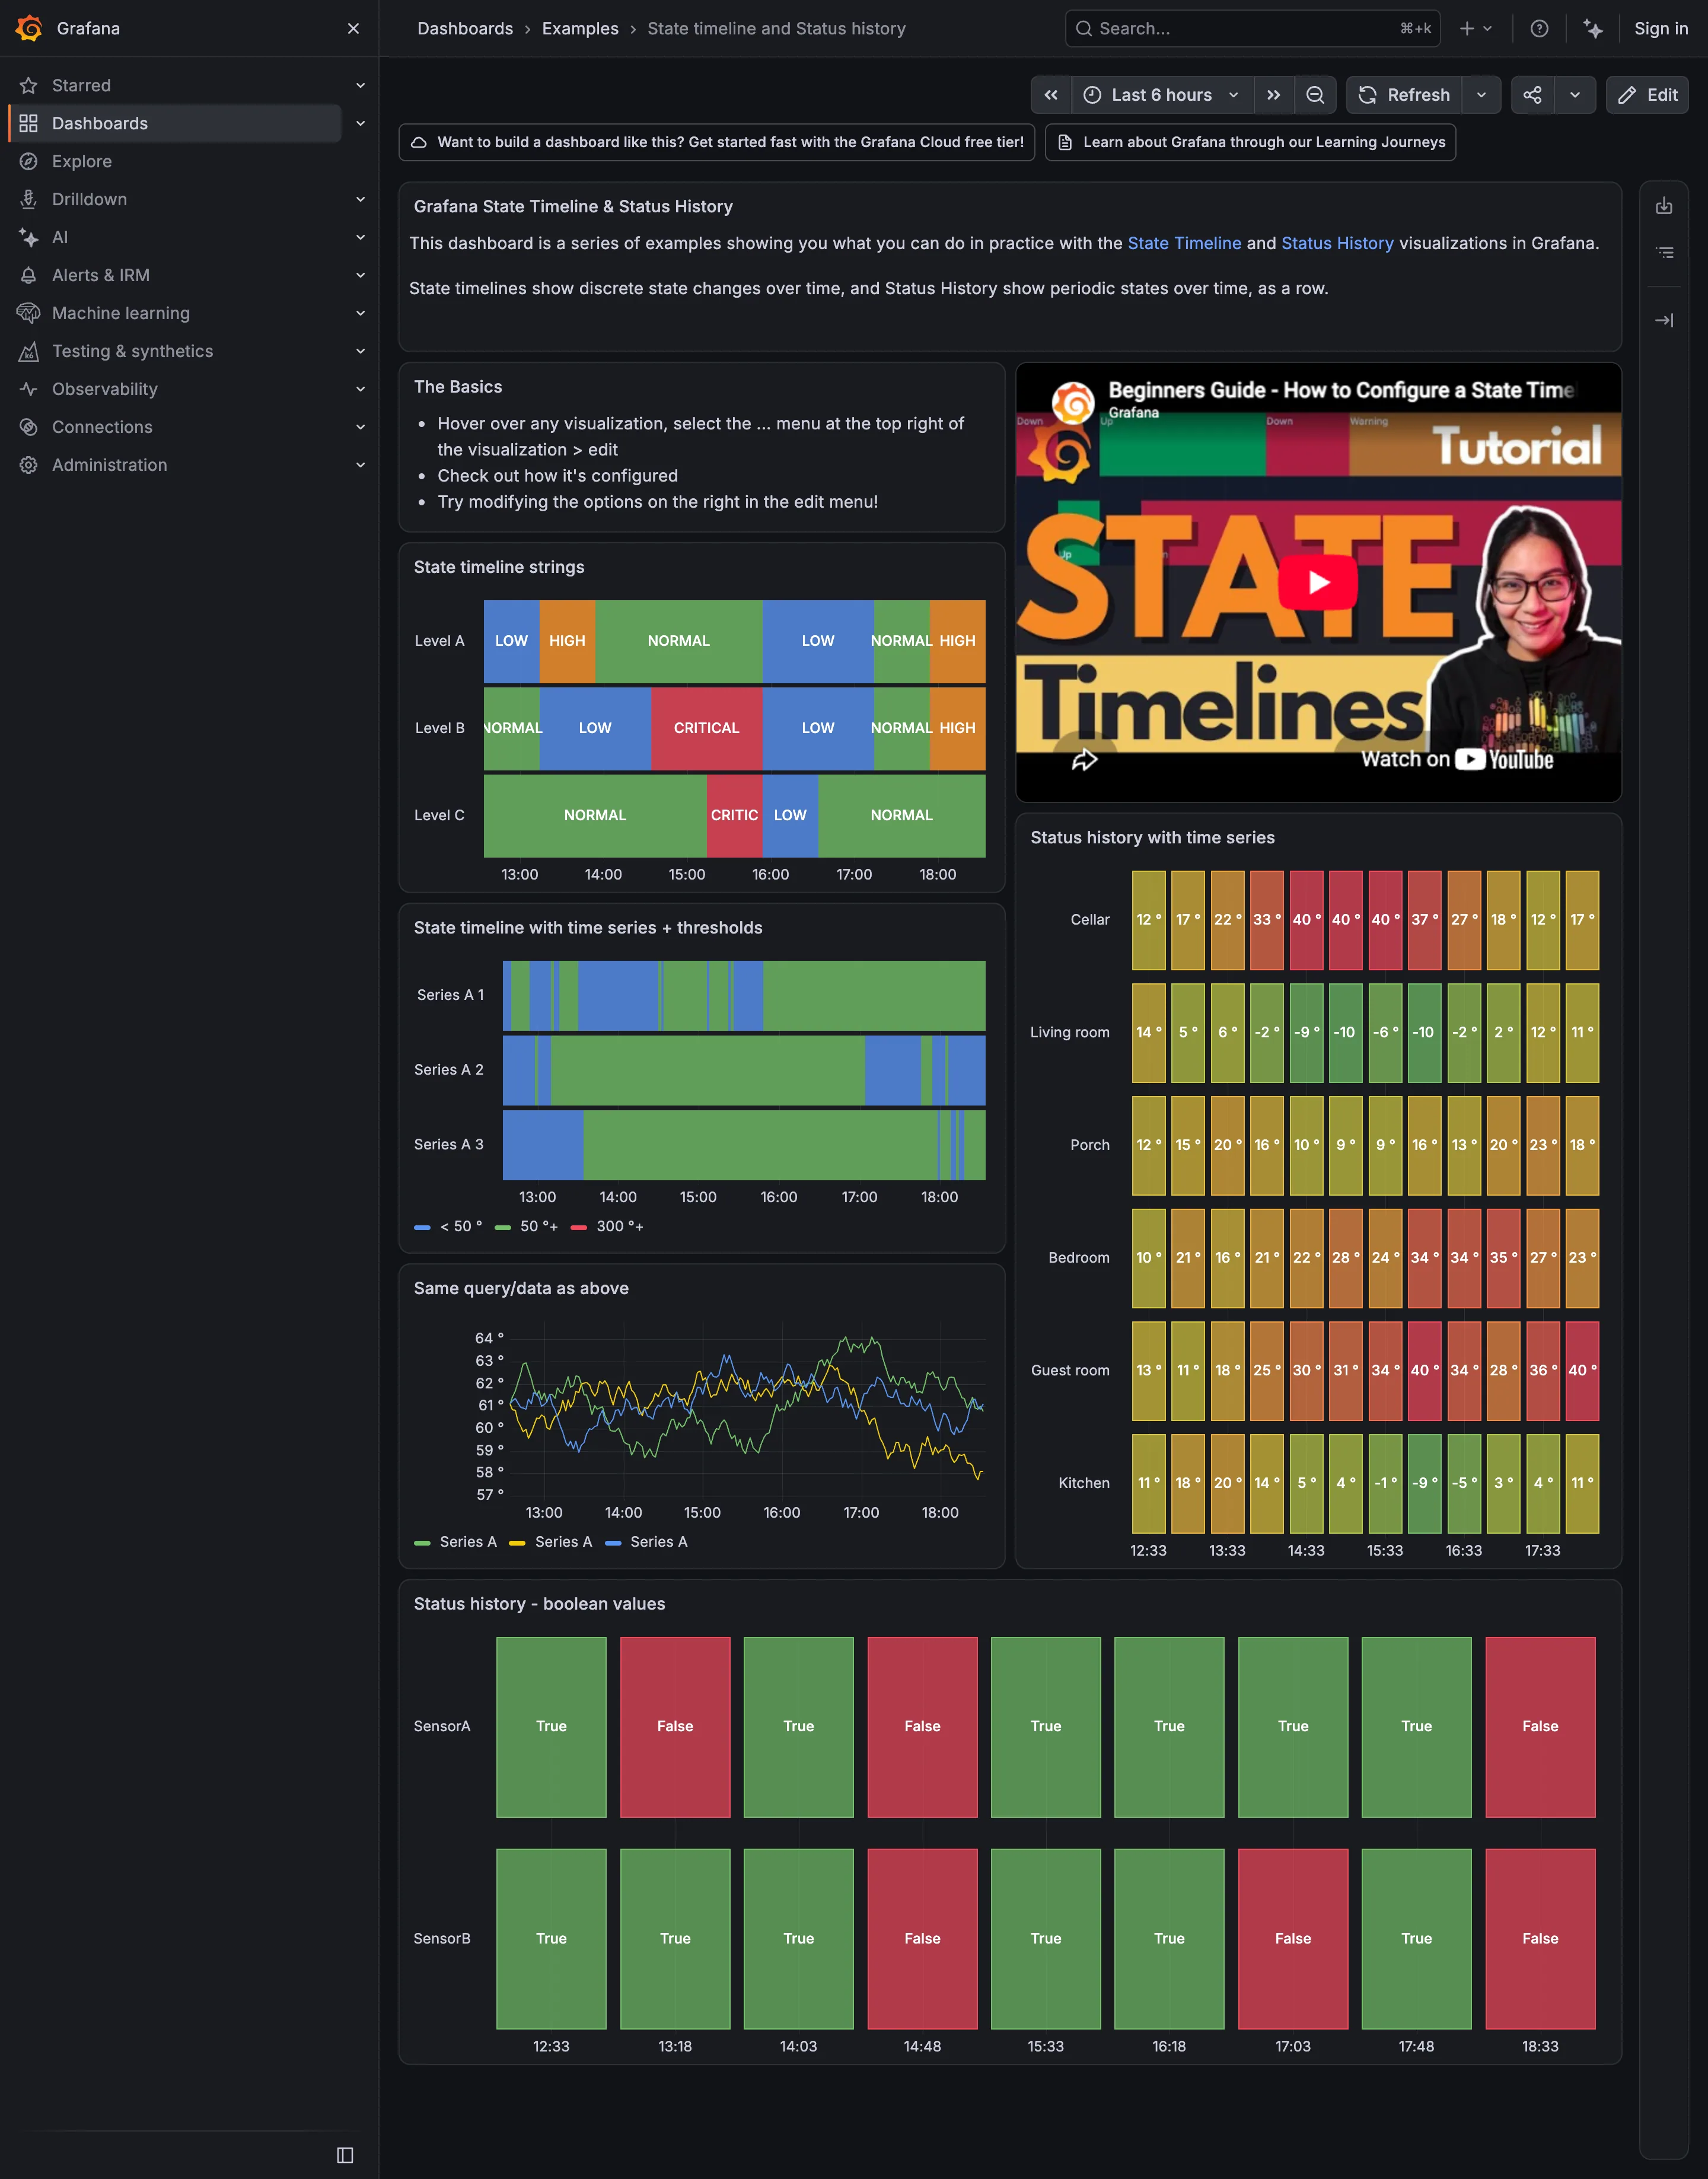Open the refresh interval dropdown arrow

click(1481, 95)
